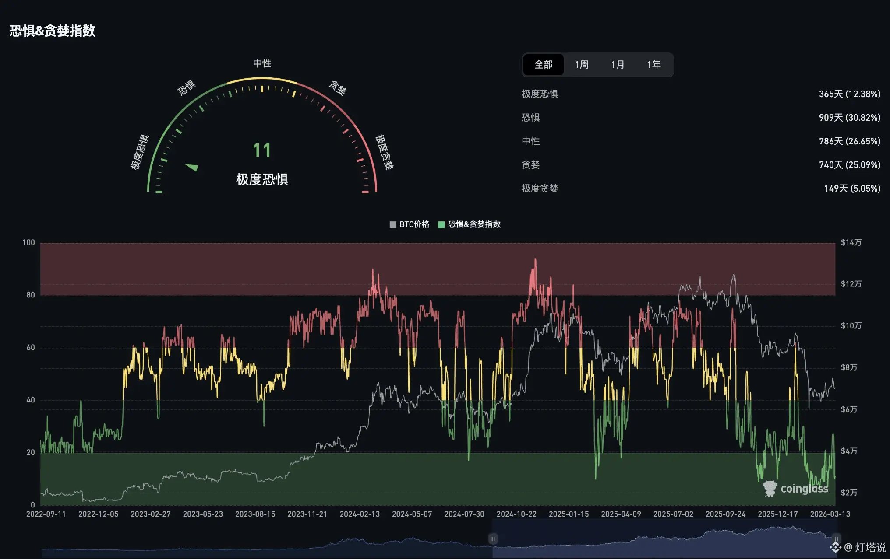Switch to the 1月 range tab
890x559 pixels.
point(618,65)
